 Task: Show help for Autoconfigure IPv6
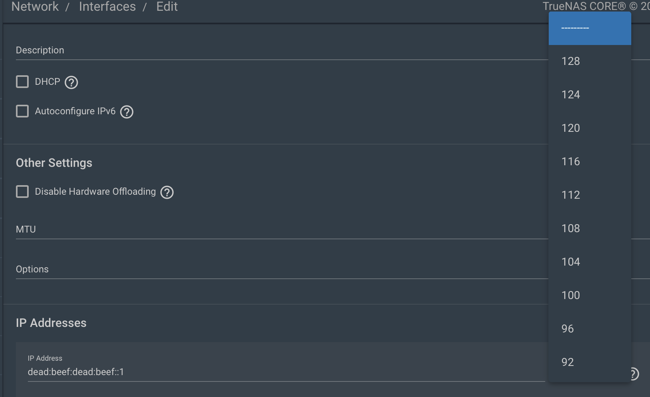tap(127, 112)
